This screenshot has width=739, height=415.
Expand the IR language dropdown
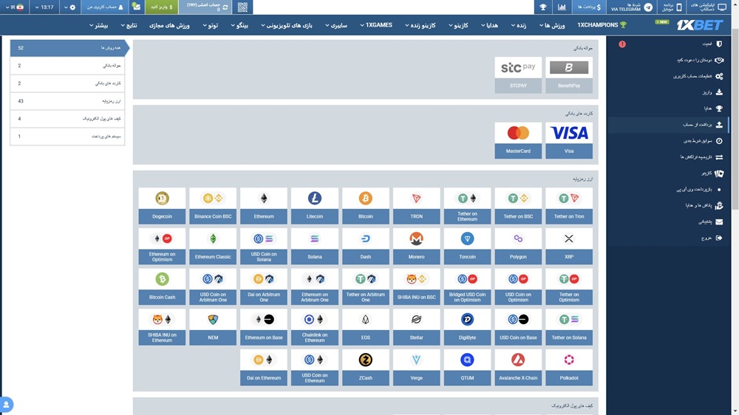pyautogui.click(x=15, y=7)
